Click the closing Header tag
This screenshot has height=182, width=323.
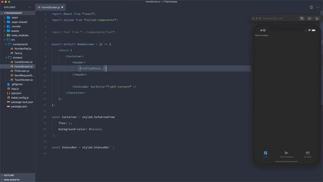80,74
